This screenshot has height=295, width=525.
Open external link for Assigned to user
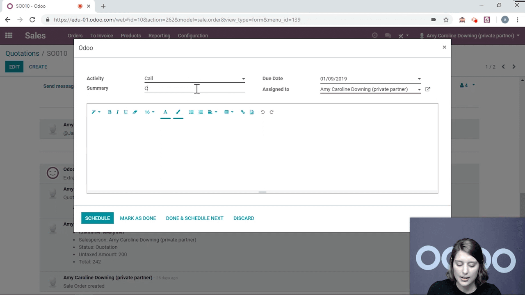click(x=427, y=89)
